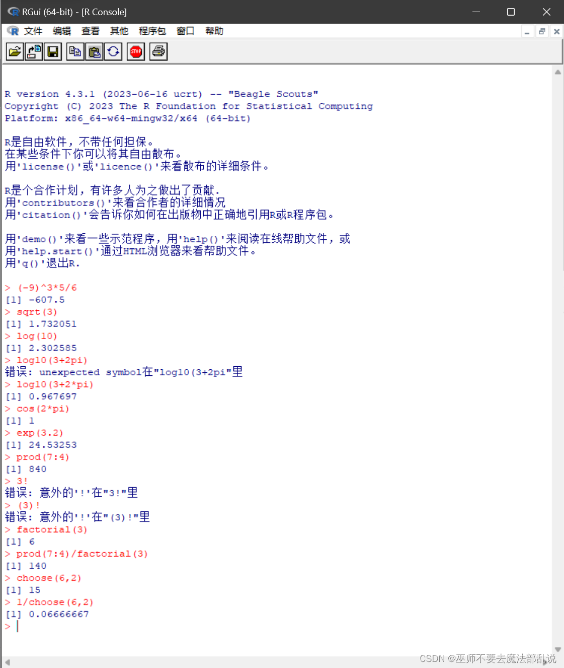Viewport: 564px width, 668px height.
Task: Open the 窗口 menu
Action: tap(186, 31)
